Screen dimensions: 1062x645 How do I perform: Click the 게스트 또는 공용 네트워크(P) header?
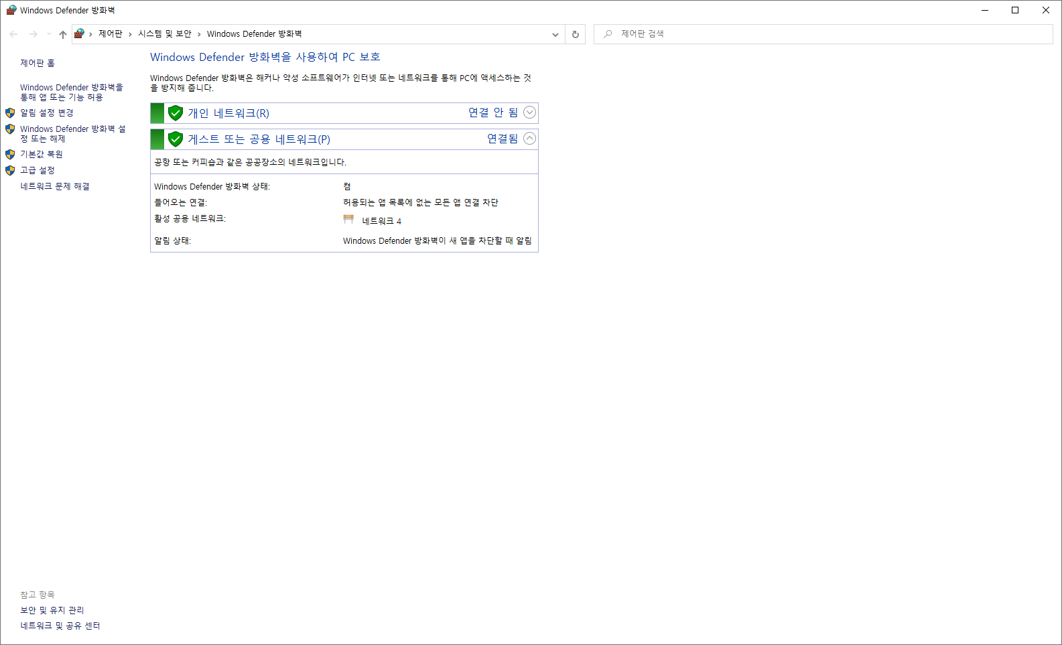click(259, 139)
